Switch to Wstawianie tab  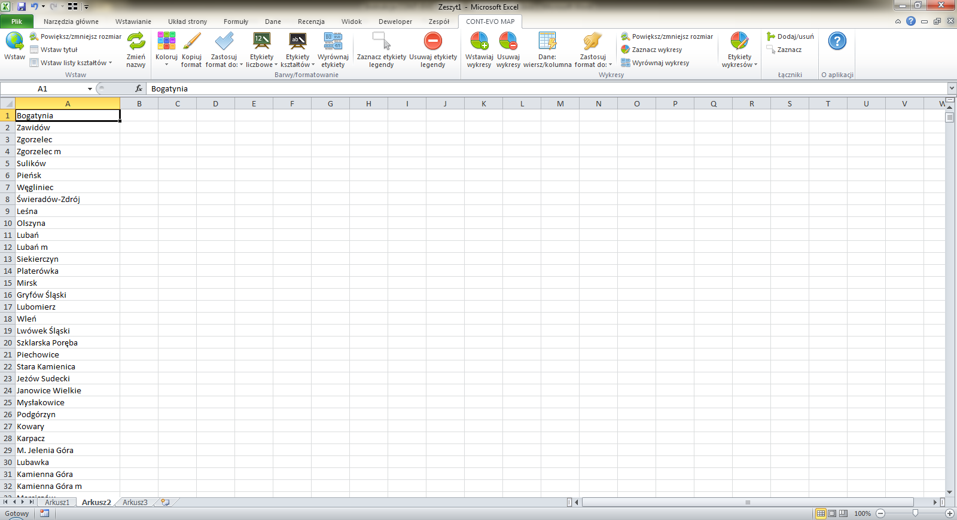(x=133, y=22)
